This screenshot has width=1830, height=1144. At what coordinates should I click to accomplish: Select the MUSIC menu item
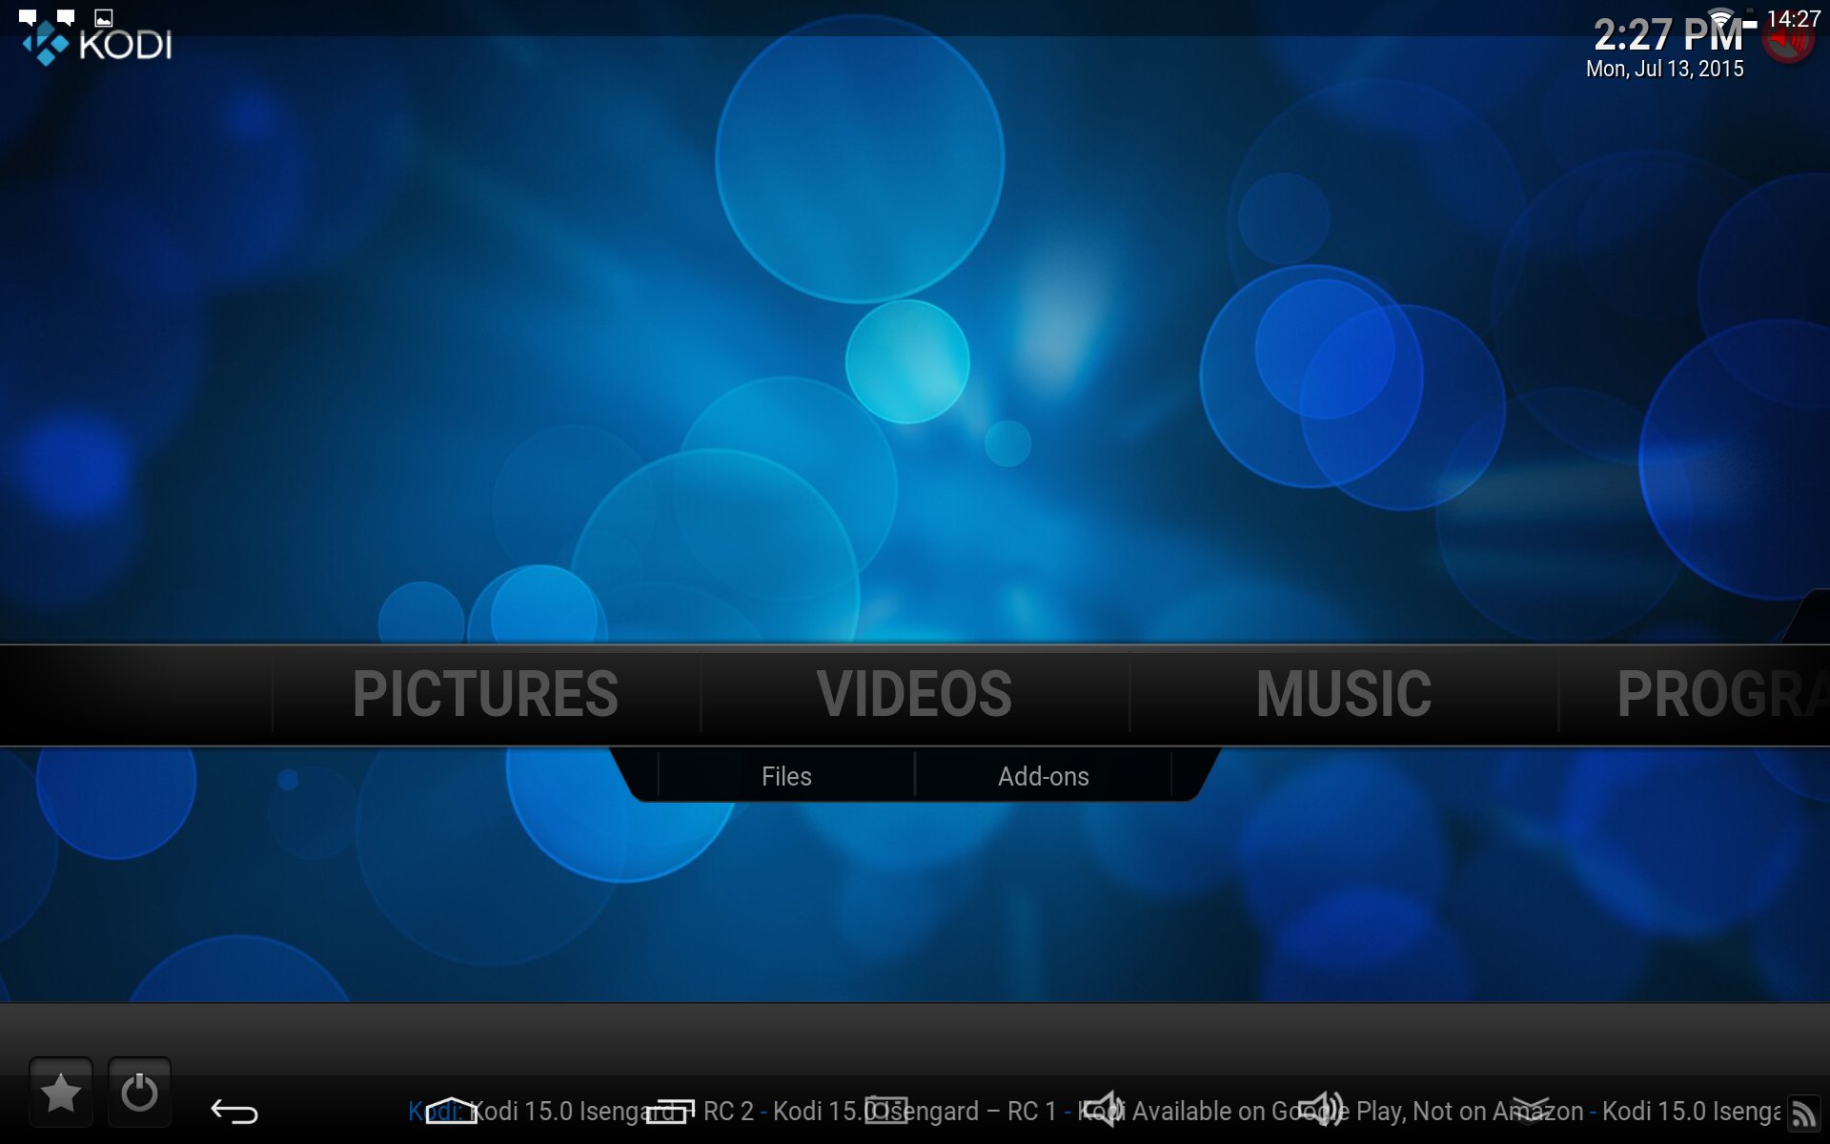1343,694
